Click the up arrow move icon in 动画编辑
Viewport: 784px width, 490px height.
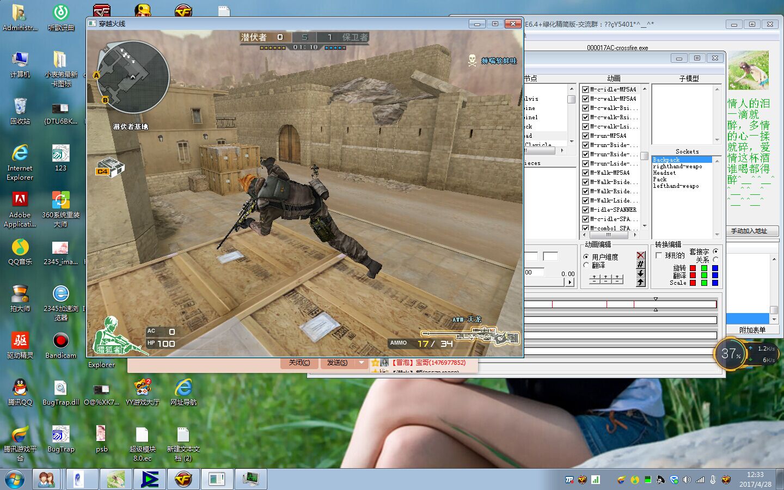pyautogui.click(x=640, y=282)
